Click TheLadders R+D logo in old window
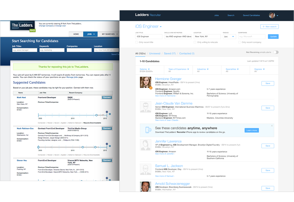 tap(23, 26)
